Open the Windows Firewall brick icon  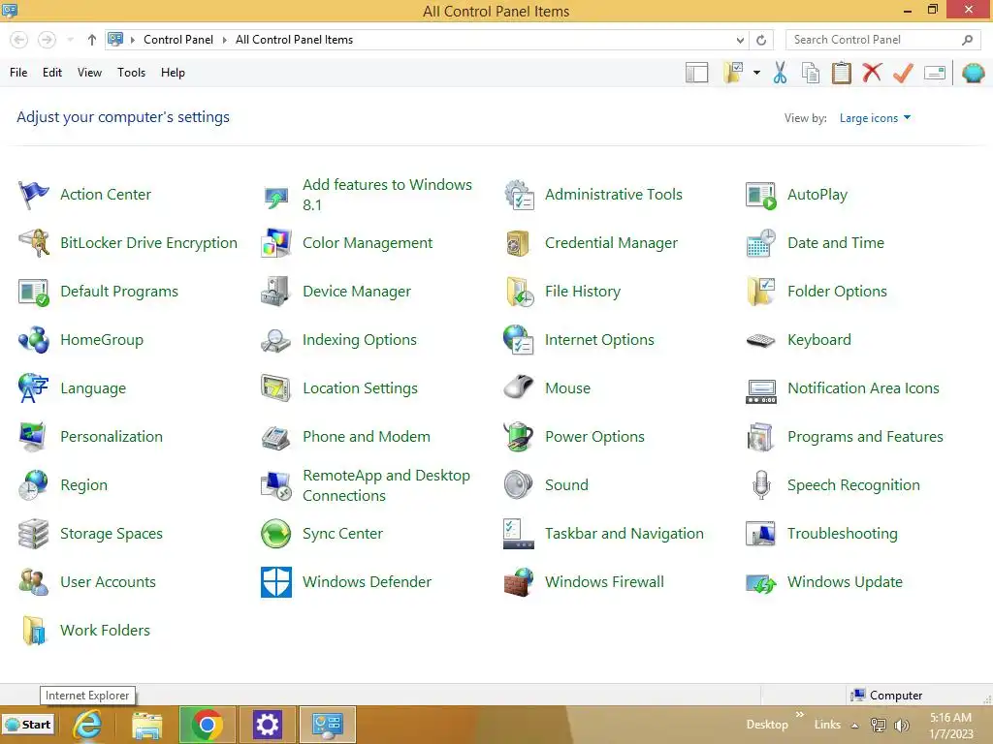[x=519, y=582]
